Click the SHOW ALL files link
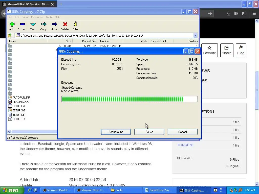 185,158
